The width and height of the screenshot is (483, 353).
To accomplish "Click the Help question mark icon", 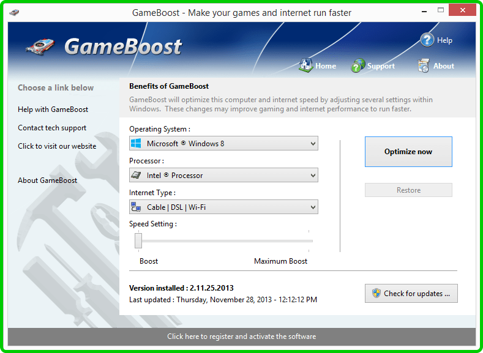I will click(x=427, y=40).
